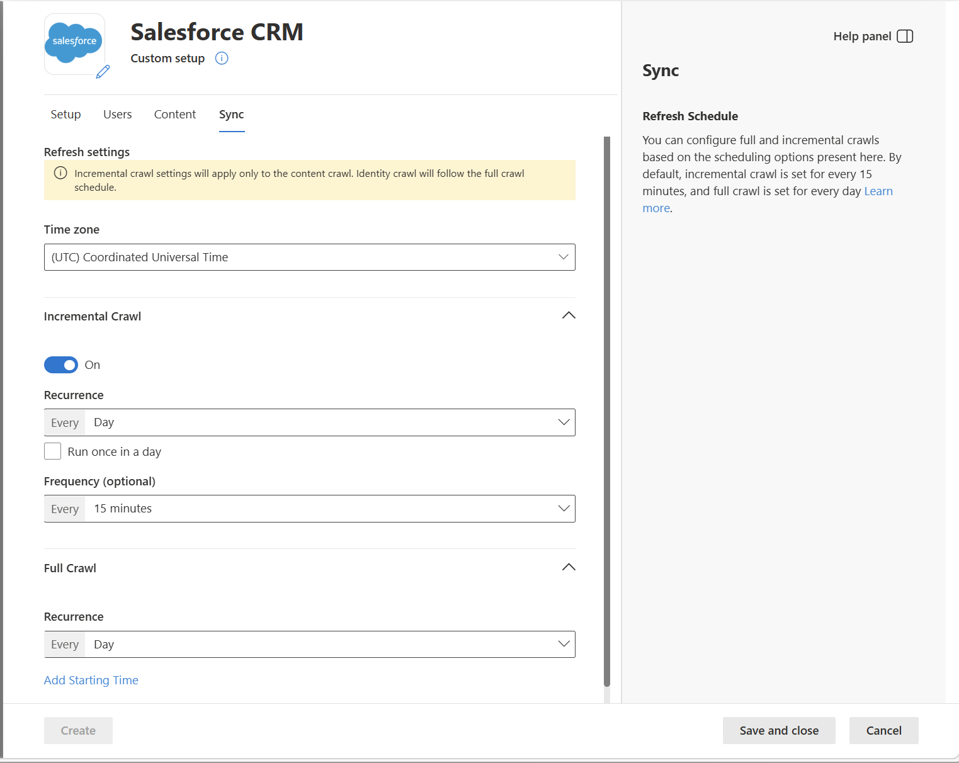Click Add Starting Time link
The height and width of the screenshot is (763, 959).
pyautogui.click(x=91, y=681)
